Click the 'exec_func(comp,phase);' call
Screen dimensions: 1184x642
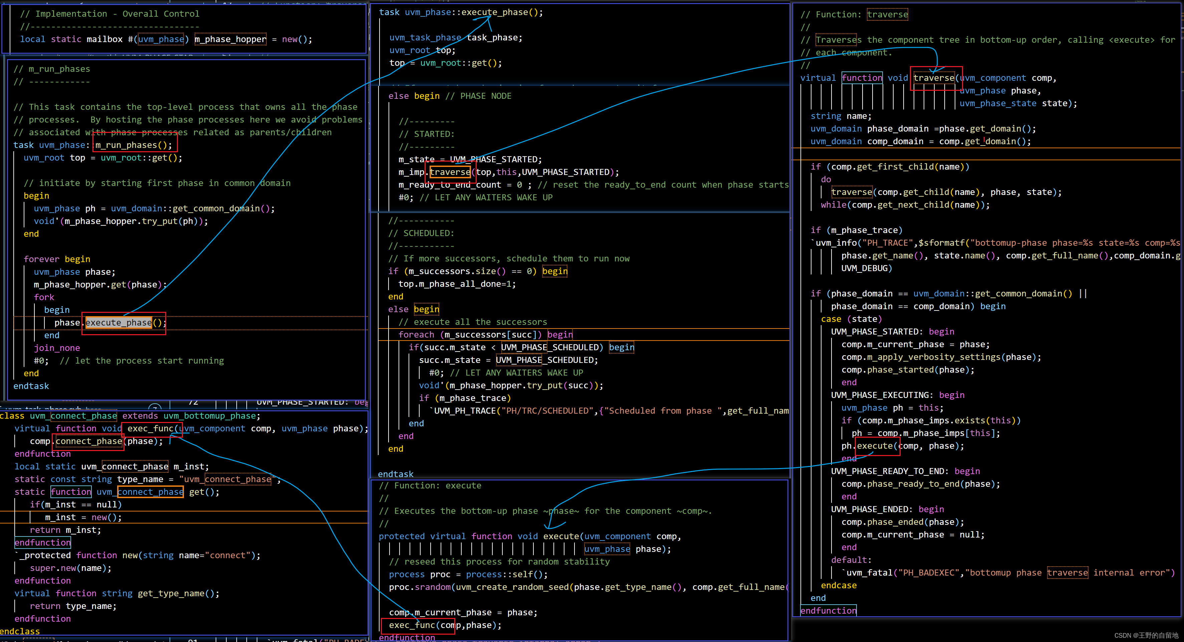click(445, 625)
